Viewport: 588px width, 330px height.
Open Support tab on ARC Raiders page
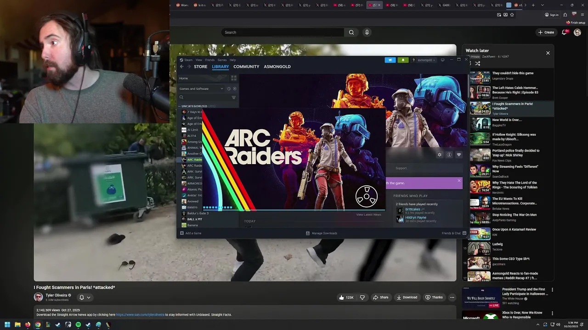pyautogui.click(x=401, y=168)
